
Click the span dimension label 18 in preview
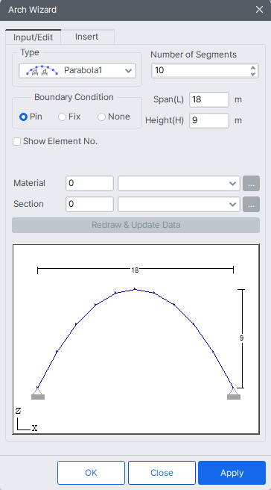(135, 270)
